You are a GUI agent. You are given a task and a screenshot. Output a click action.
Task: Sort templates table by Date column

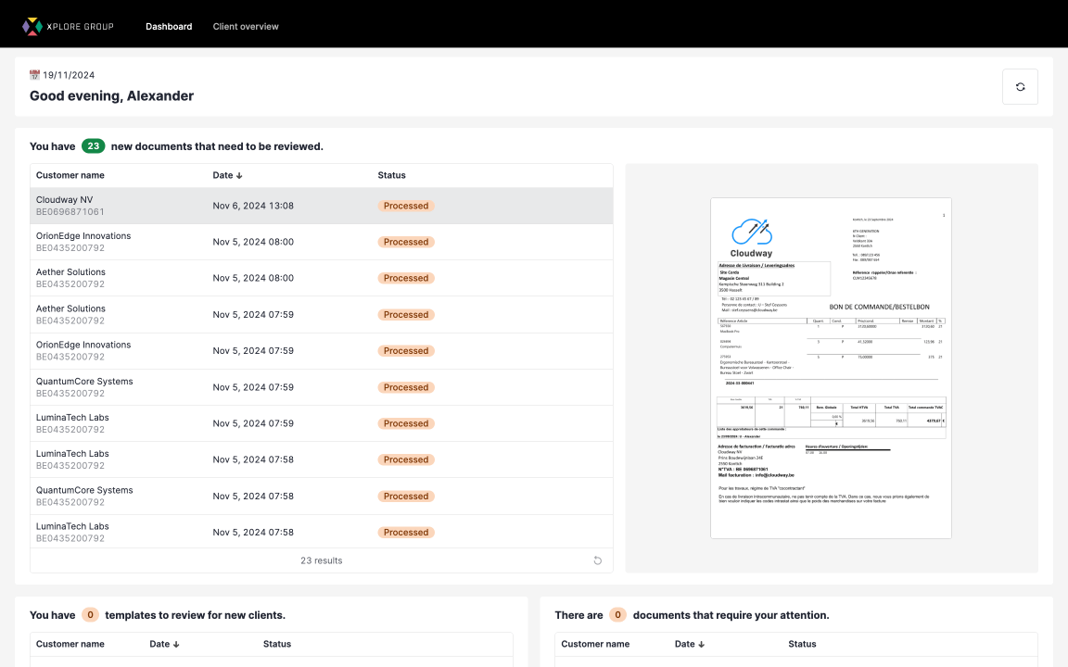click(164, 644)
